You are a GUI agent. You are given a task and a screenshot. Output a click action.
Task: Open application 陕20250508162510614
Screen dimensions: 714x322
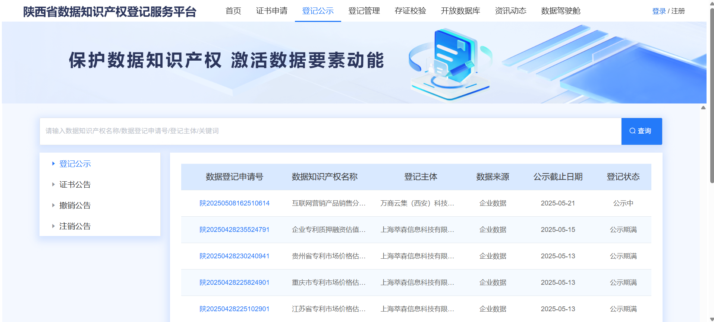click(x=235, y=203)
